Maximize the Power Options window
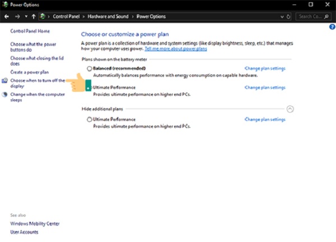The image size is (336, 242). click(x=311, y=4)
